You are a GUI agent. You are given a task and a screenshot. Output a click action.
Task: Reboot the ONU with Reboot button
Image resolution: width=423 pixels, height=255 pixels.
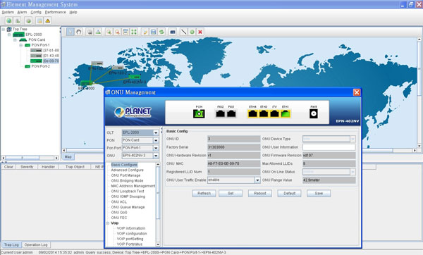pos(259,193)
